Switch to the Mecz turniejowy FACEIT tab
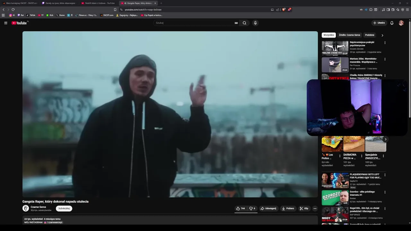This screenshot has width=411, height=231. pos(20,3)
